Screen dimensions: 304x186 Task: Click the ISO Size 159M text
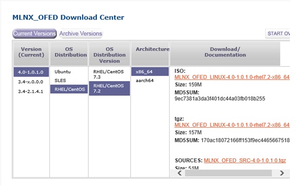click(x=188, y=85)
